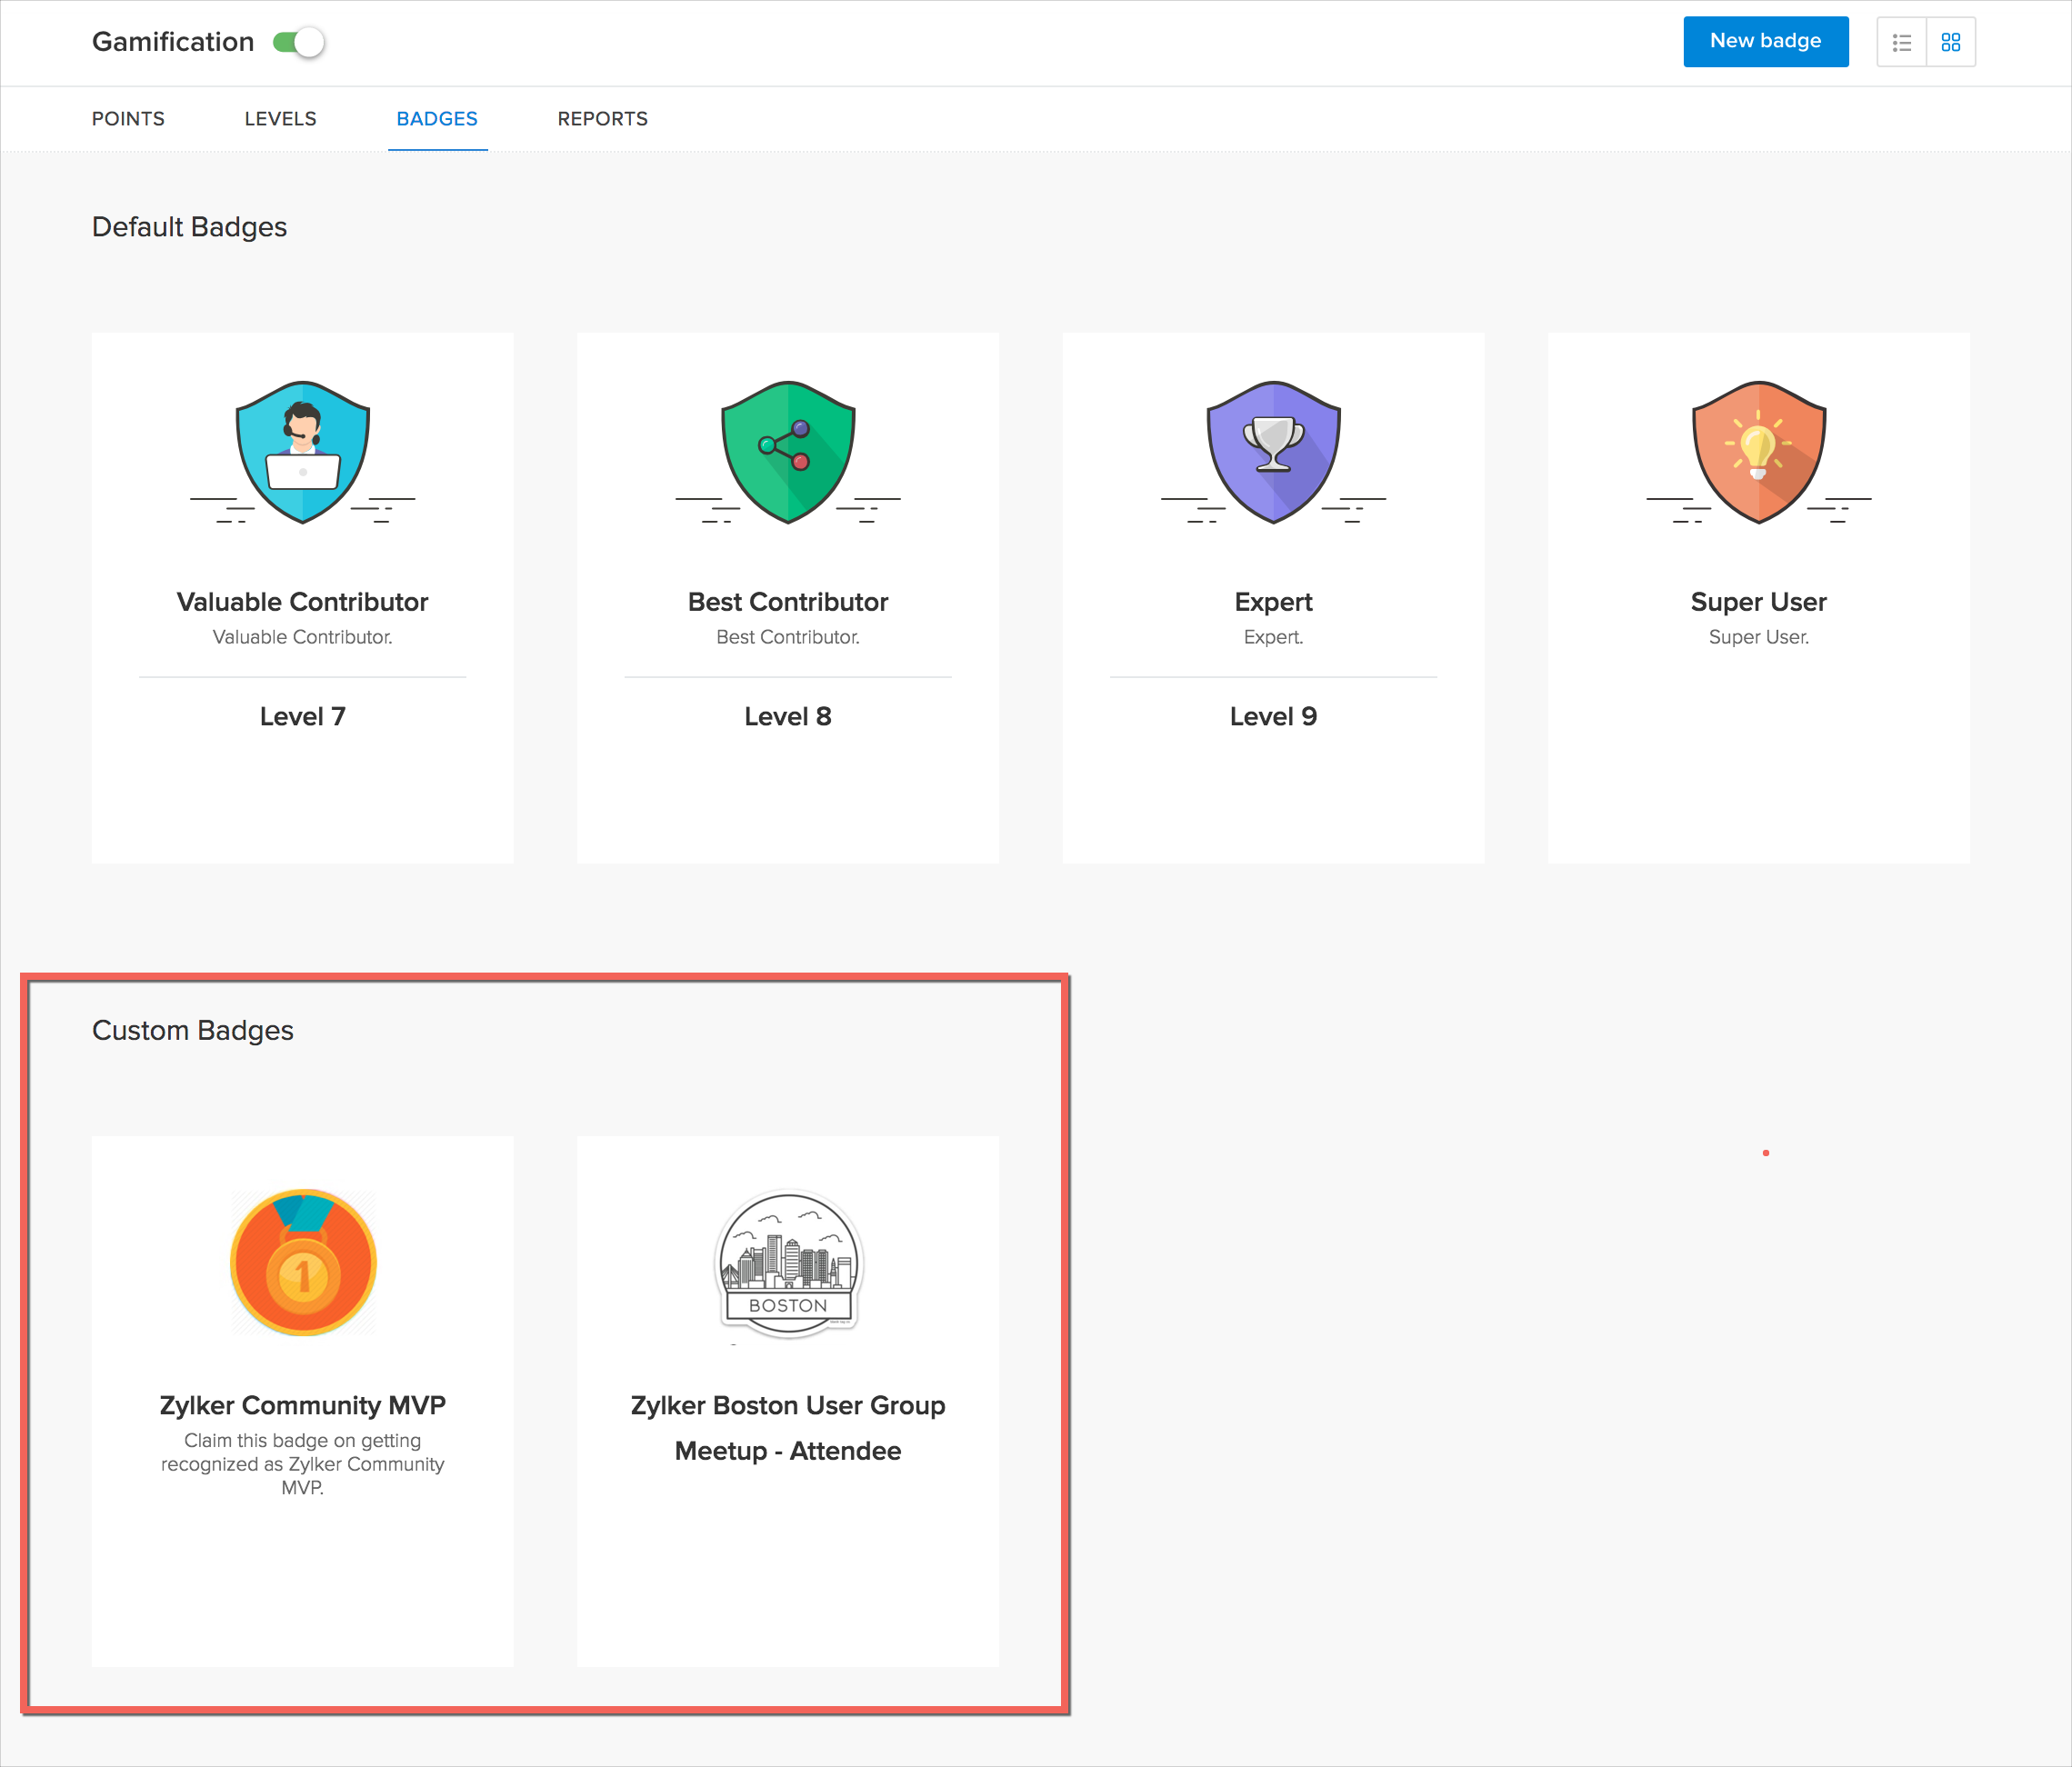Switch to grid view icon
The image size is (2072, 1767).
coord(1950,42)
